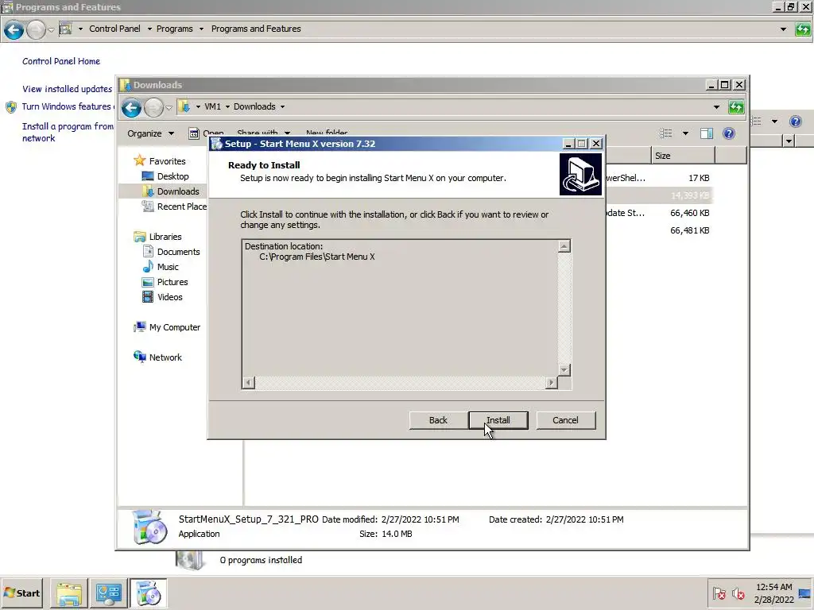This screenshot has height=610, width=814.
Task: Click the setup wizard computer icon
Action: (580, 174)
